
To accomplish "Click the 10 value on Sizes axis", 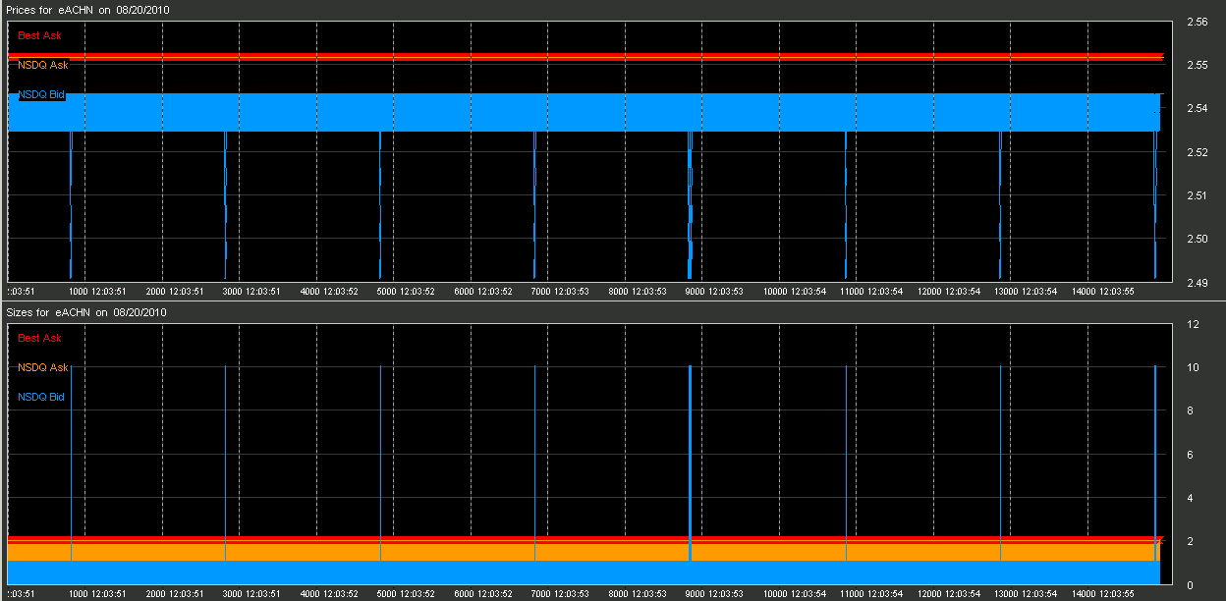I will [1192, 367].
